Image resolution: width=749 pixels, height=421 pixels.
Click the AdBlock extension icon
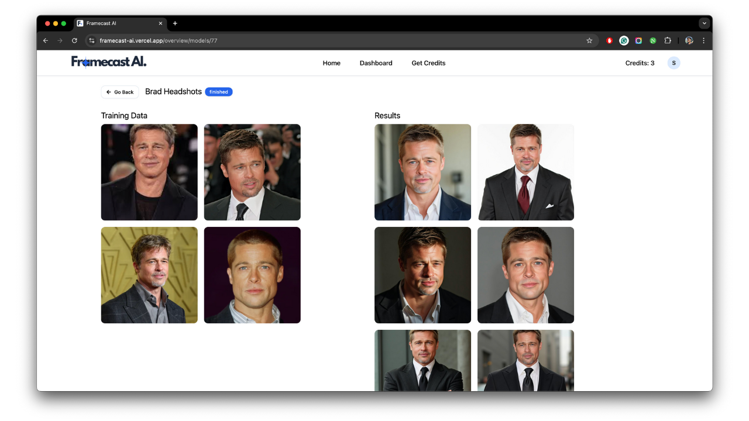point(609,40)
